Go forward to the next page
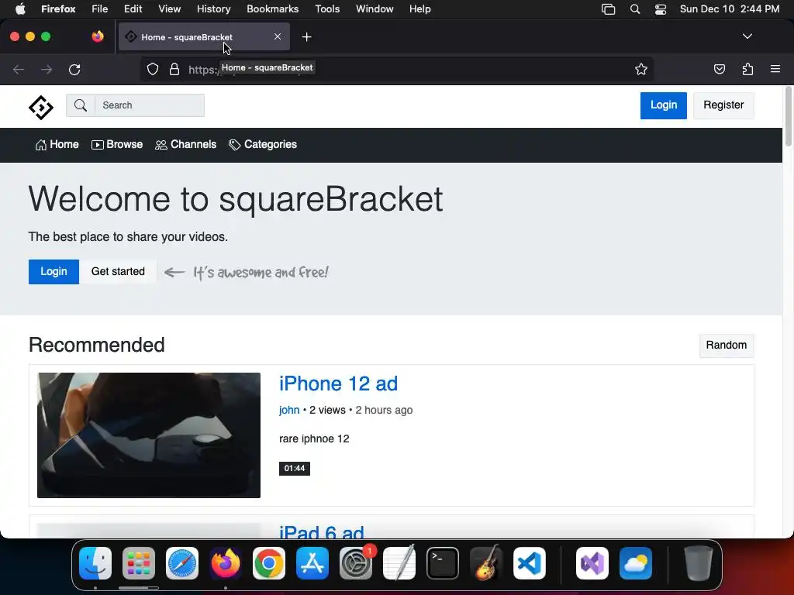The width and height of the screenshot is (794, 595). [47, 69]
